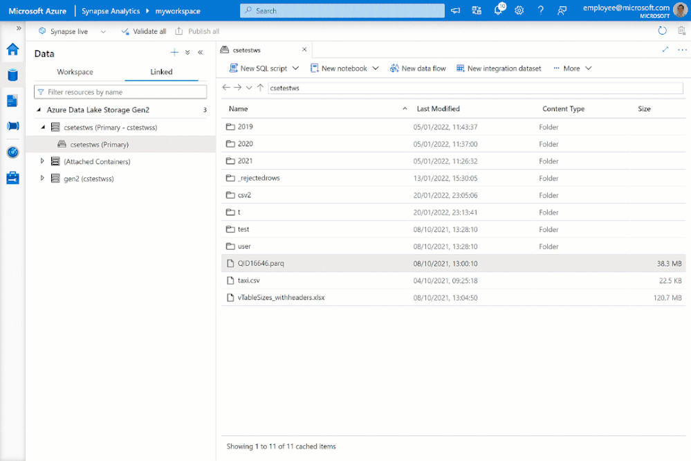Screen dimensions: 691x461
Task: Sort by Last Modified column header
Action: 438,109
